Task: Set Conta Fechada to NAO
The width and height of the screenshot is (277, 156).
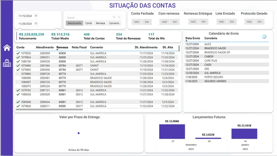Action: (x=136, y=22)
